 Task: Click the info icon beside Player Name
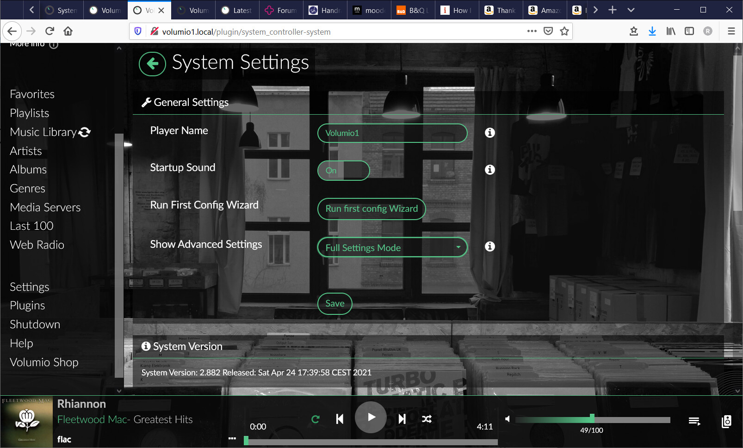490,133
